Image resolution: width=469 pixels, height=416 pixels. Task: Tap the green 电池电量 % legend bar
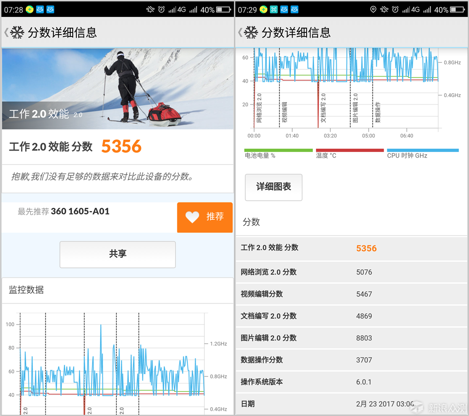278,150
